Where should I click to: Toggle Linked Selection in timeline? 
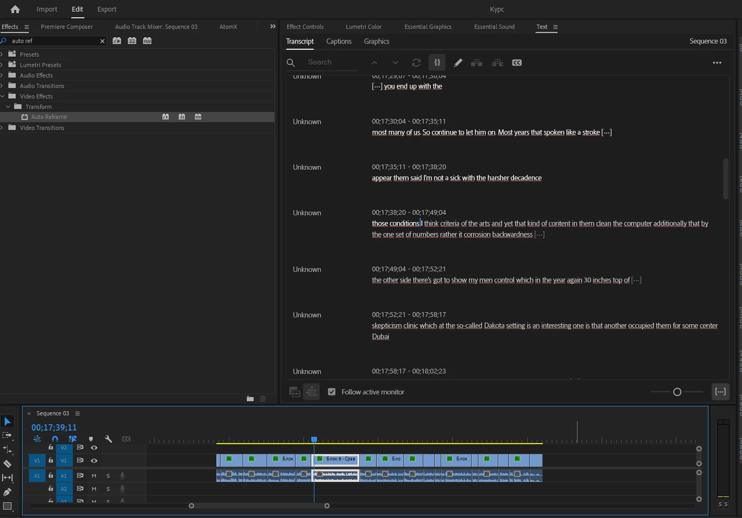[x=72, y=439]
